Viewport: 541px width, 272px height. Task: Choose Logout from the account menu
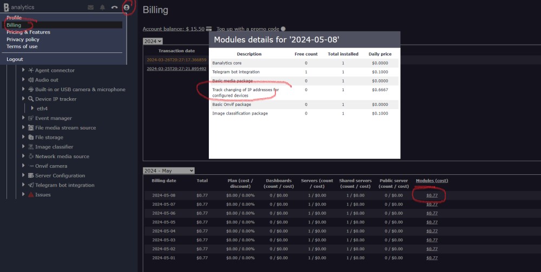(15, 59)
